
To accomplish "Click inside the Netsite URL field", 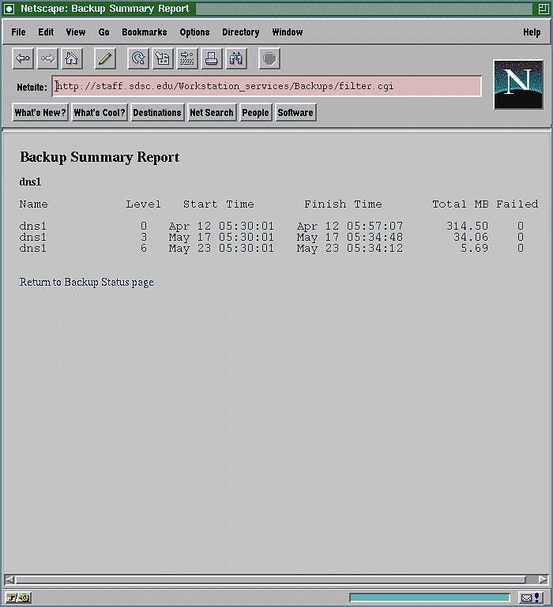I will [x=267, y=86].
